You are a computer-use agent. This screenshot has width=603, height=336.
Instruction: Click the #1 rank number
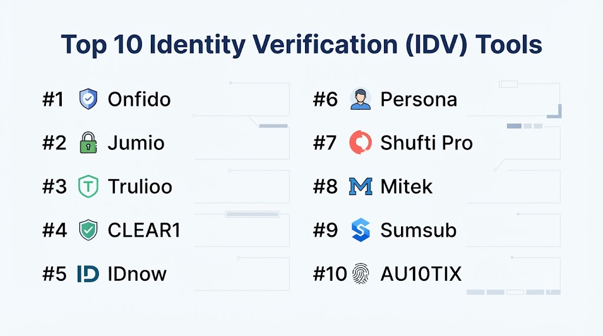52,99
